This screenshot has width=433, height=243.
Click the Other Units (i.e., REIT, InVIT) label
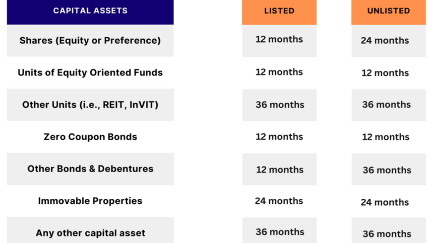click(x=90, y=105)
